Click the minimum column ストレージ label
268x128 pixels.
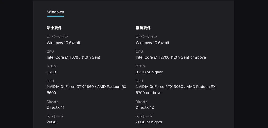pos(55,116)
